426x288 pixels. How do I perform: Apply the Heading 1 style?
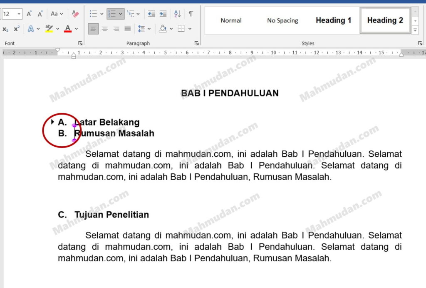333,20
